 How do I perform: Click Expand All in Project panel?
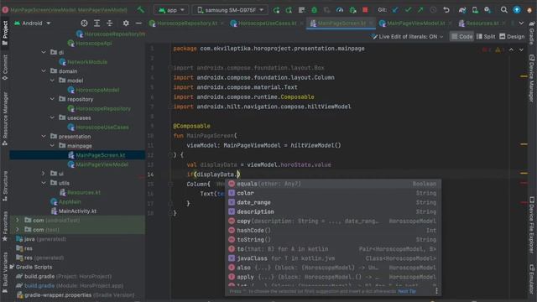97,23
